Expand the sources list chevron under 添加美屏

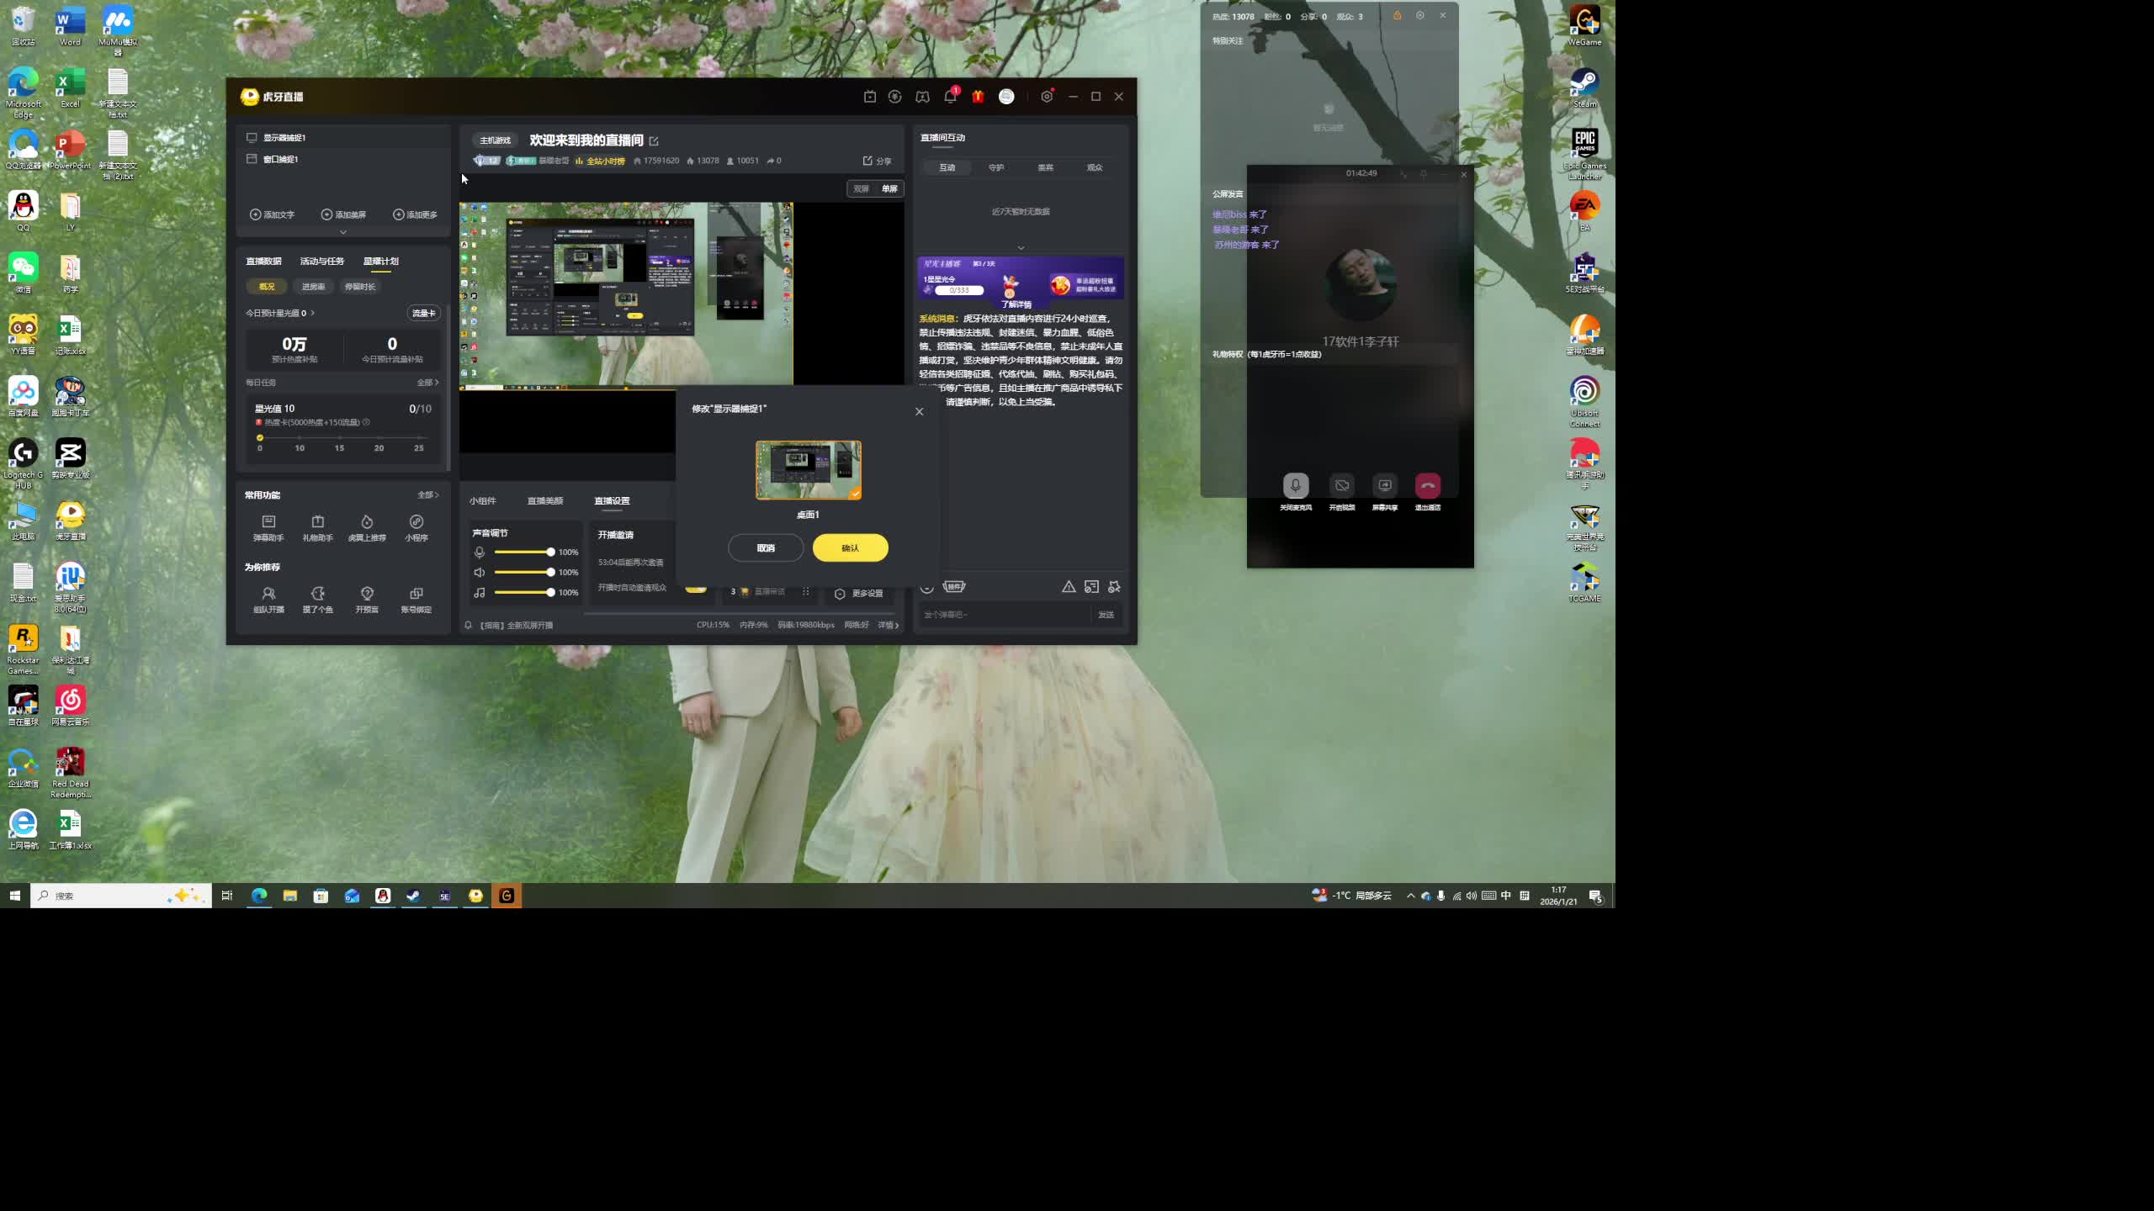click(342, 231)
